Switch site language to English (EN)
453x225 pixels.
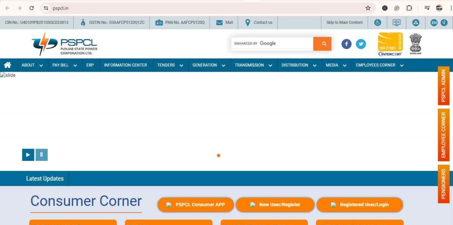point(434,23)
